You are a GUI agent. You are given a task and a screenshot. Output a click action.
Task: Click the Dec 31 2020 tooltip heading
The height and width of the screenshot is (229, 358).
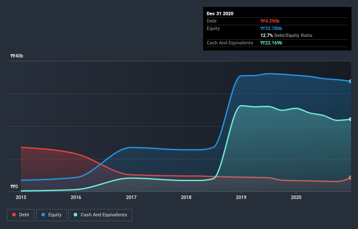[x=220, y=13]
